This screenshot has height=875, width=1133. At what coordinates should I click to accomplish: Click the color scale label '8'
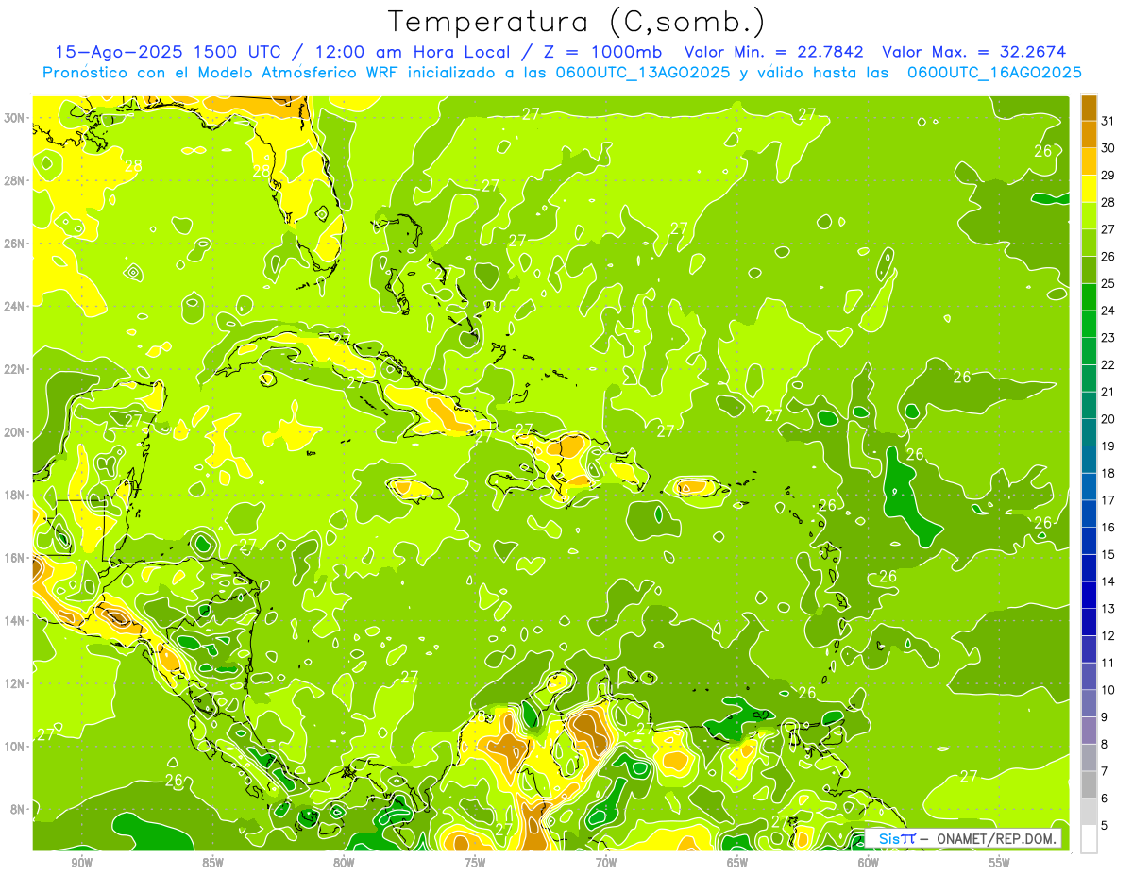click(1105, 744)
